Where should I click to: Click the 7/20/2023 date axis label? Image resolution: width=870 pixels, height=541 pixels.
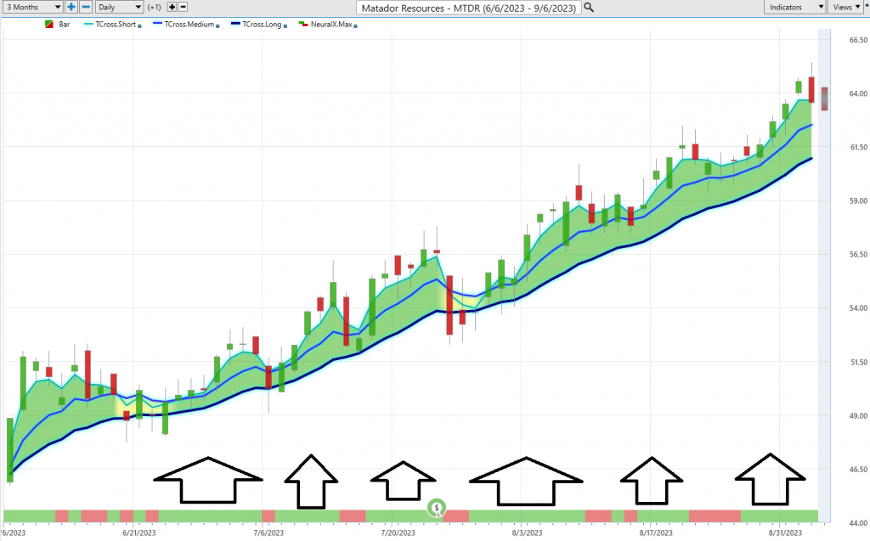point(398,533)
